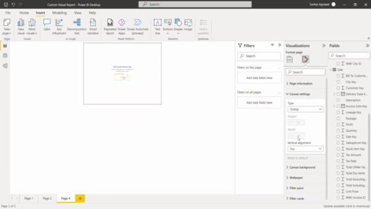Switch to Model view in left sidebar
This screenshot has height=209, width=371.
[5, 66]
